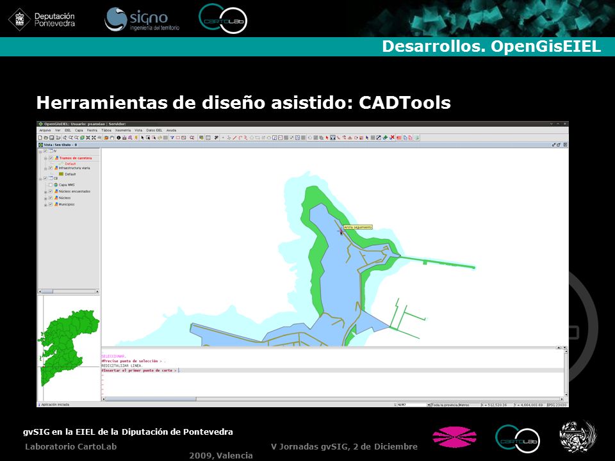Viewport: 615px width, 461px height.
Task: Open the Xeometría menu
Action: [x=123, y=130]
